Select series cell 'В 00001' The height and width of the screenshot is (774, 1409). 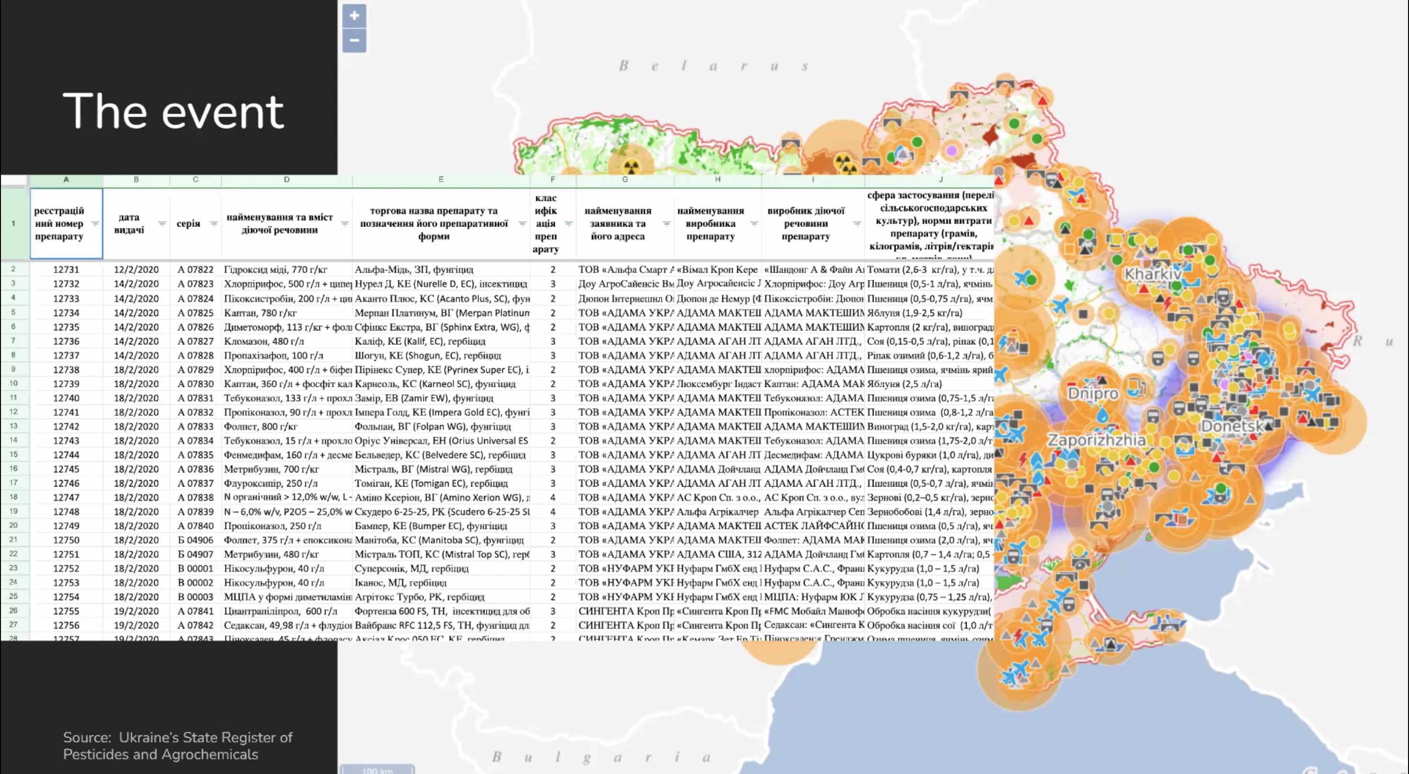195,569
